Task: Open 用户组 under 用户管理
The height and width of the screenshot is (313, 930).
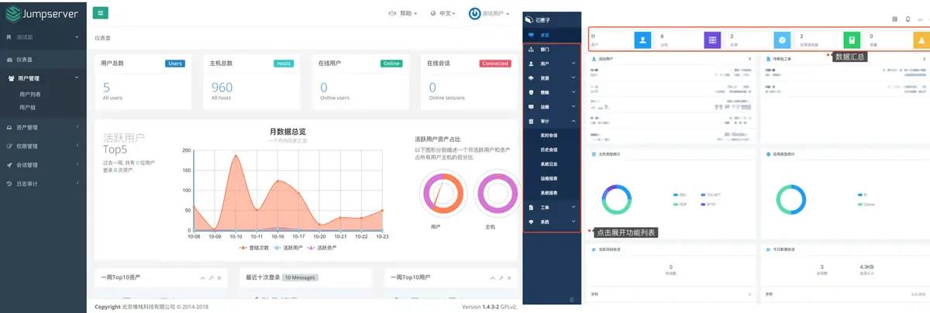Action: click(28, 108)
